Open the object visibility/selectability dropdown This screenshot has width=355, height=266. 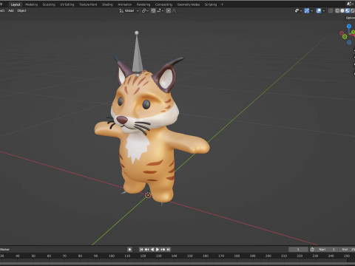(298, 10)
